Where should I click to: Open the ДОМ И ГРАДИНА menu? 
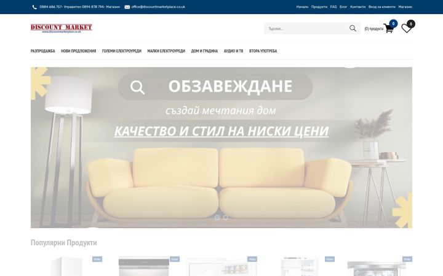tap(204, 51)
